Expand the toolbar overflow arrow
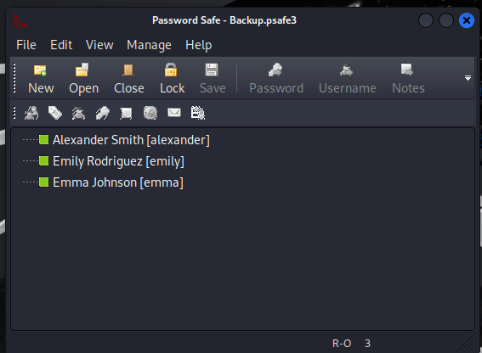 pos(468,78)
